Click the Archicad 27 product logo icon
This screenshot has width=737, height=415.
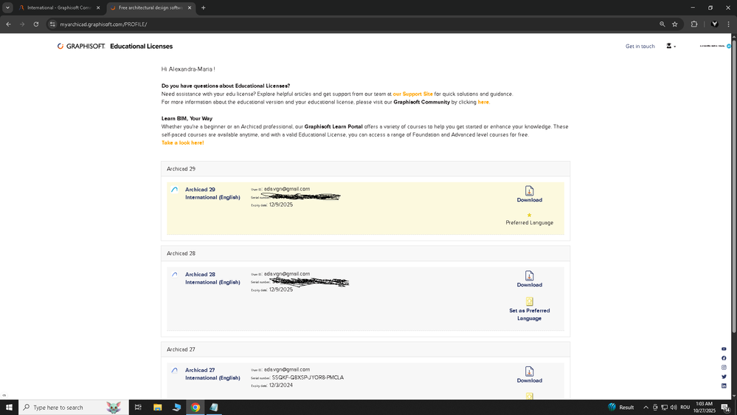174,370
